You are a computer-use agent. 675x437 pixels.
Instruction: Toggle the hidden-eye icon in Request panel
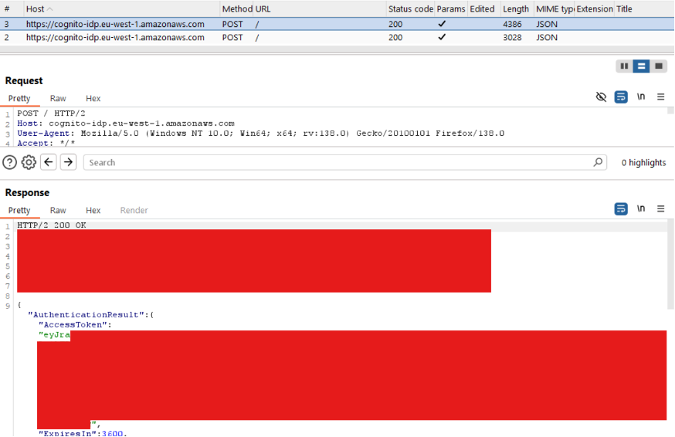601,97
